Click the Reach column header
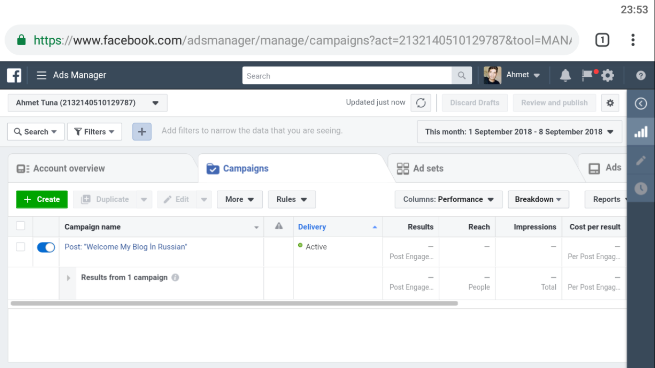This screenshot has width=655, height=368. [x=468, y=227]
